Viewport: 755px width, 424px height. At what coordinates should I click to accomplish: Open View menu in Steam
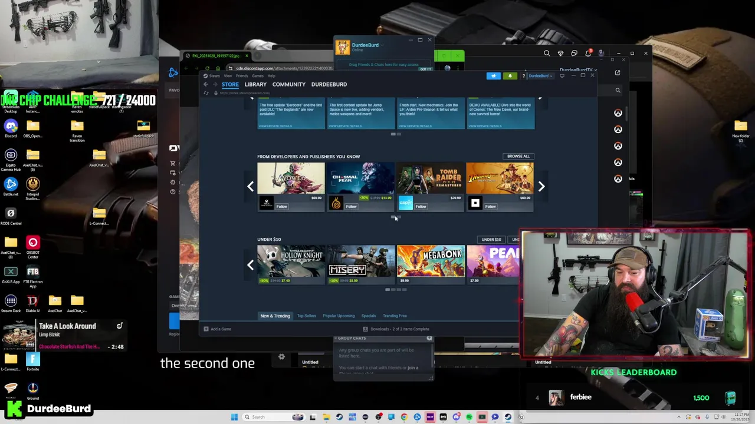pyautogui.click(x=228, y=75)
